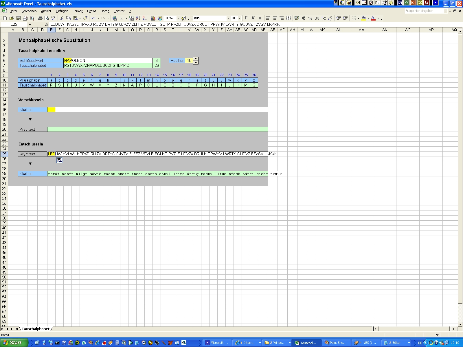Open the Extras menu
The height and width of the screenshot is (347, 463).
point(91,11)
